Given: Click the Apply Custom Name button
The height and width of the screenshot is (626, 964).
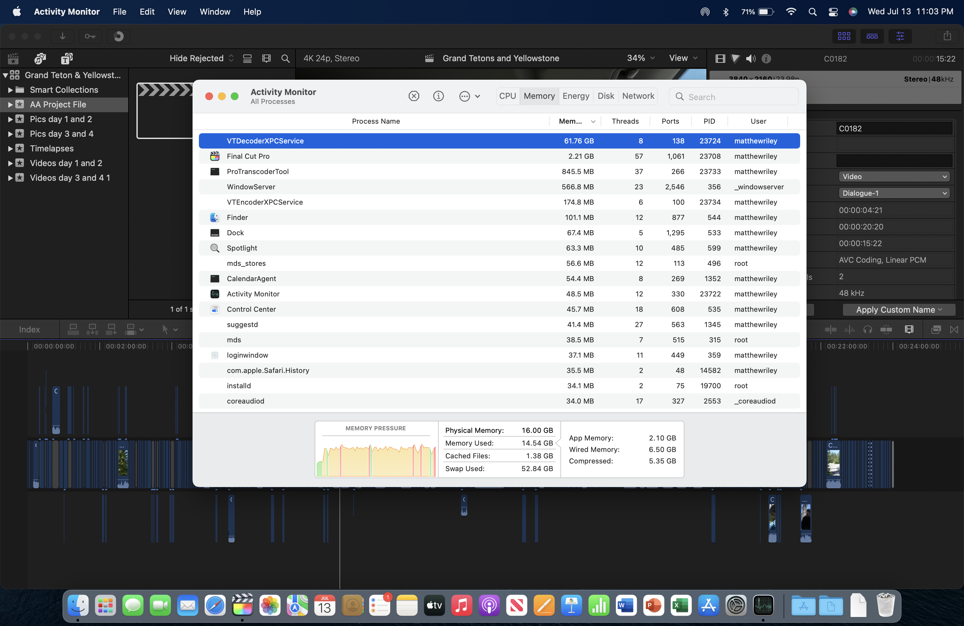Looking at the screenshot, I should click(x=899, y=310).
